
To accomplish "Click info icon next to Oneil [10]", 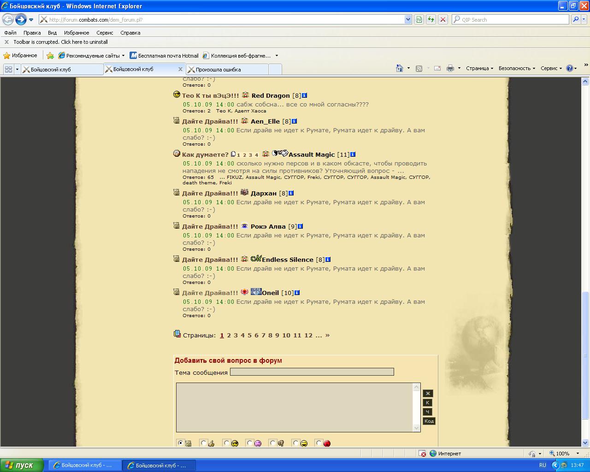I will tap(297, 293).
